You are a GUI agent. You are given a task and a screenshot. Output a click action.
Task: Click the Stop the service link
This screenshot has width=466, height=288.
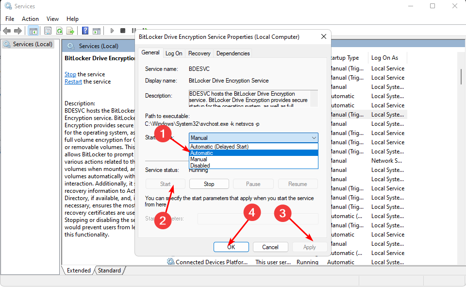coord(70,74)
